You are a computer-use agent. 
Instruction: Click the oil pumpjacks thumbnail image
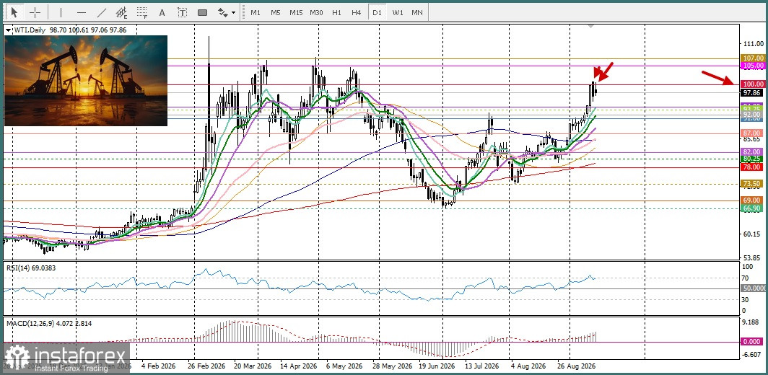point(86,80)
